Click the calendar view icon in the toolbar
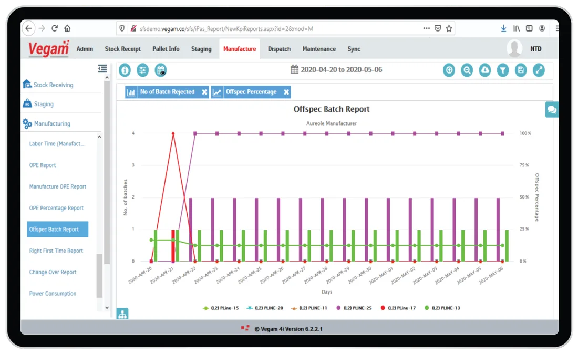Screen dimensions: 578x354 click(x=161, y=70)
